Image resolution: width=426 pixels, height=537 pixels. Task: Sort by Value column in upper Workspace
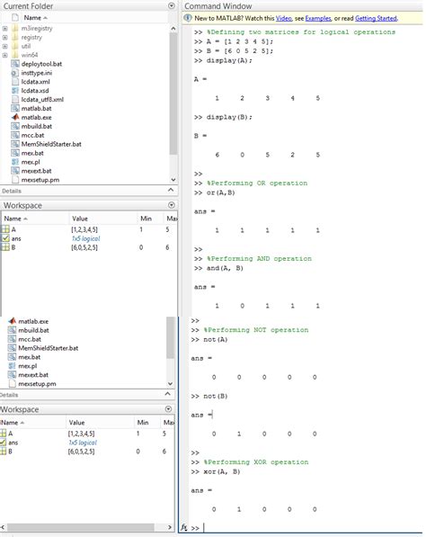point(80,219)
